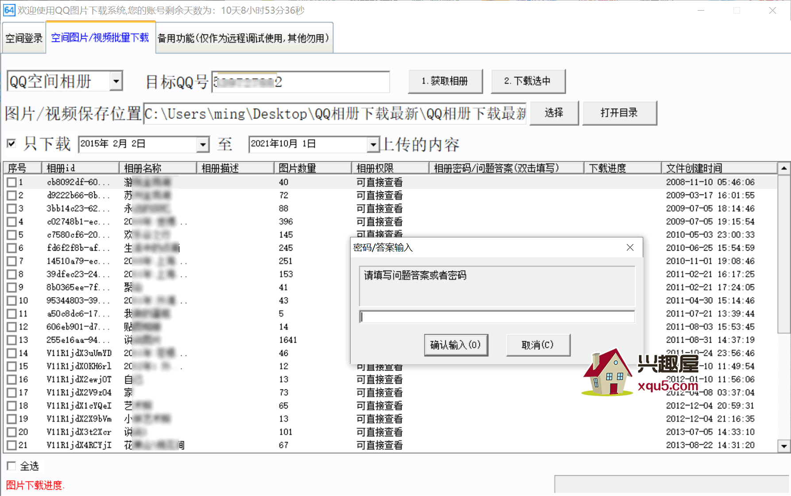This screenshot has height=496, width=791.
Task: Click picture count 396
Action: click(286, 221)
